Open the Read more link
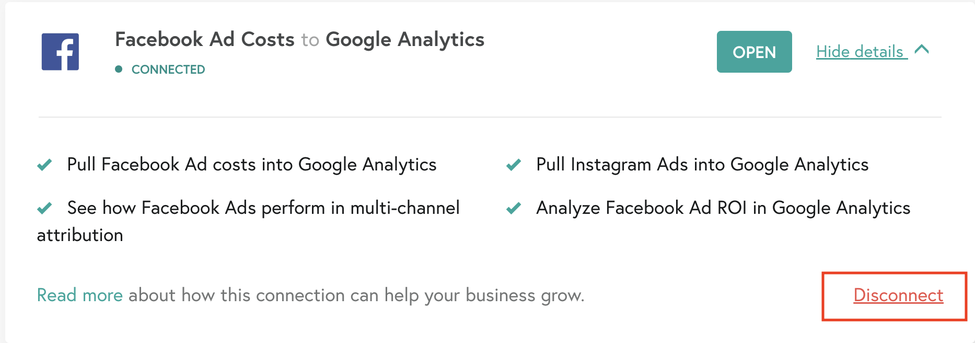Viewport: 975px width, 343px height. click(79, 295)
